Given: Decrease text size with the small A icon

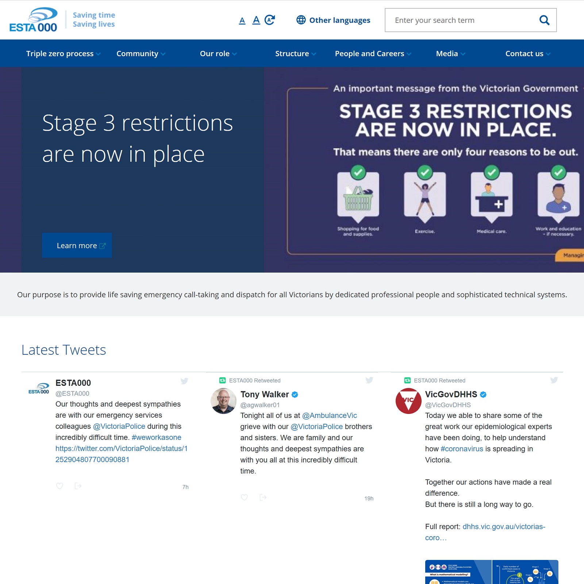Looking at the screenshot, I should (242, 20).
